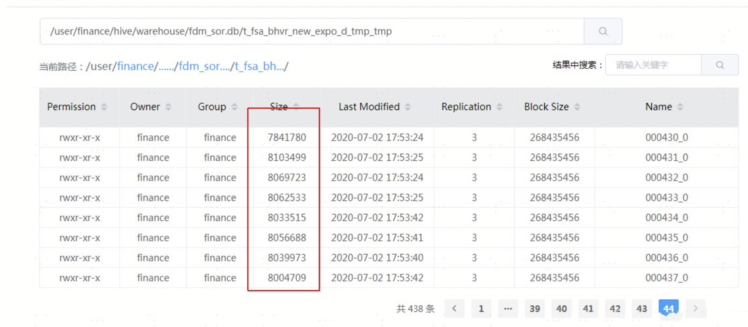Click size value 8062533
The image size is (748, 327).
click(287, 197)
